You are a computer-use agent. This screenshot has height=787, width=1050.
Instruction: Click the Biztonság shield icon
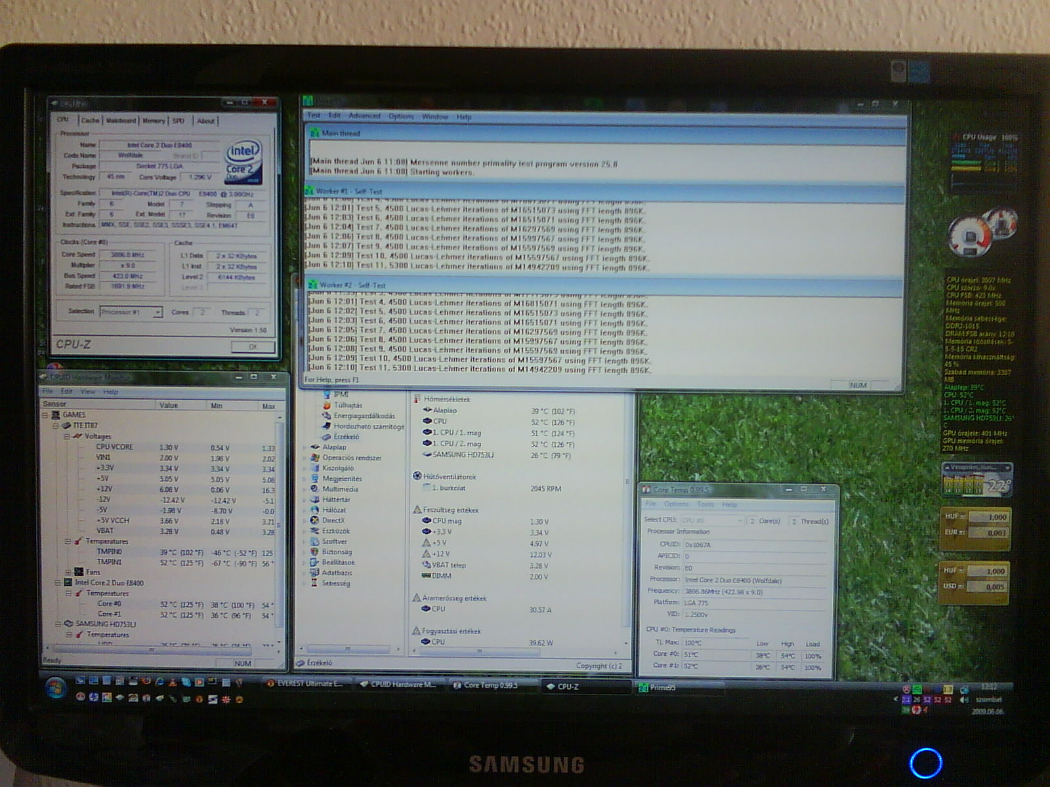(x=315, y=552)
